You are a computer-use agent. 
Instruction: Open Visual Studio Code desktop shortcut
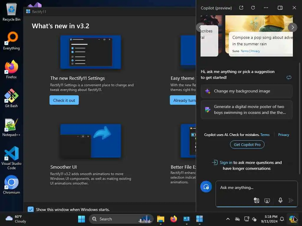12,158
